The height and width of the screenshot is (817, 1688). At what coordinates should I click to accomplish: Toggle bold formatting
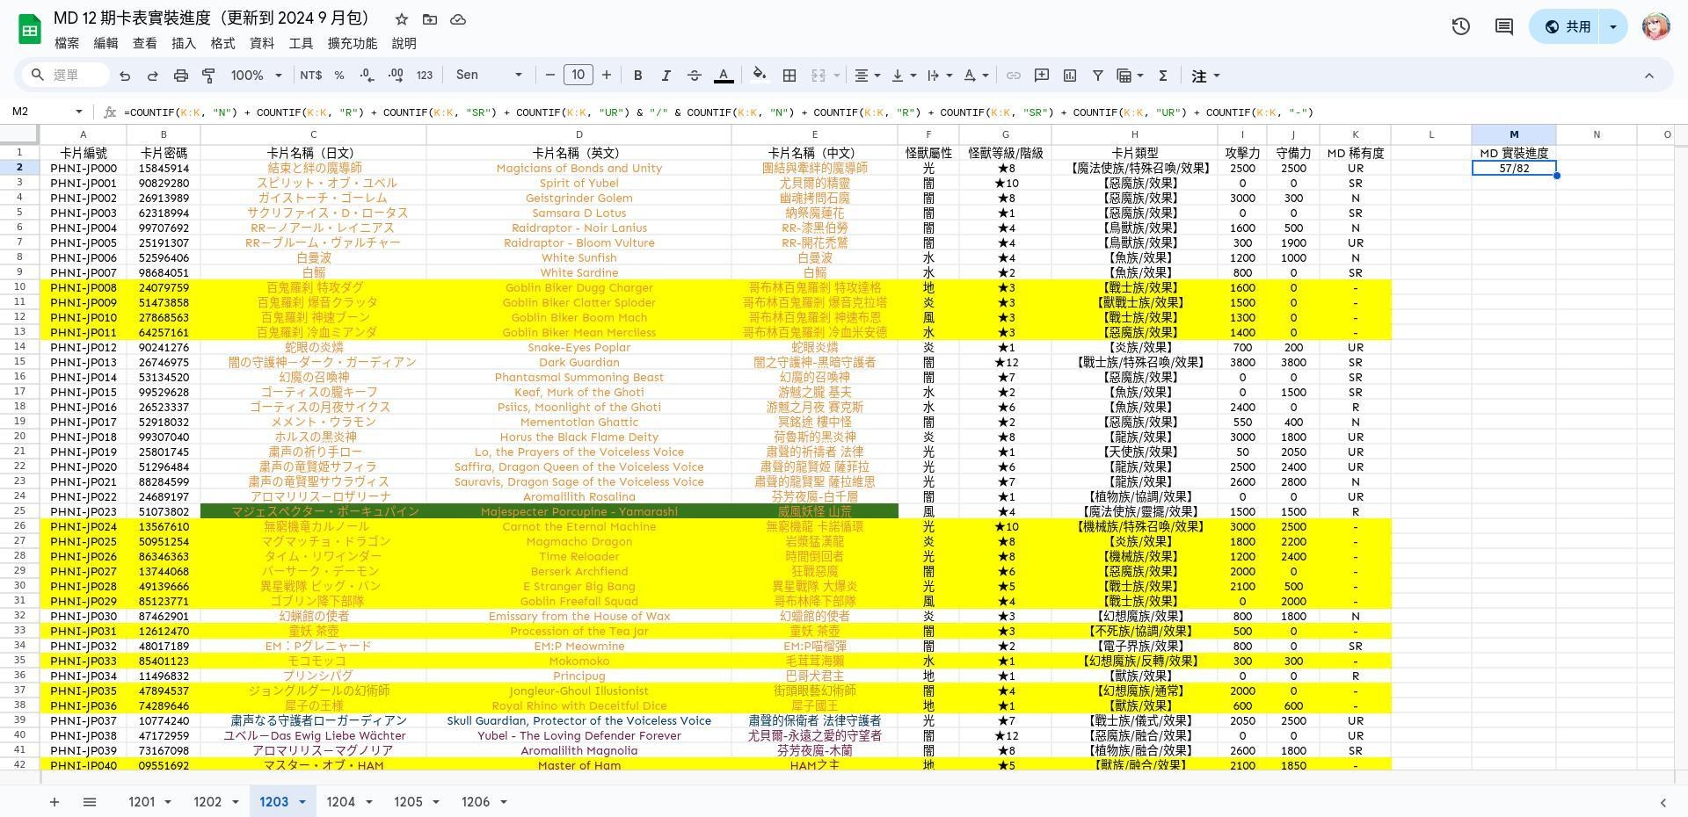[x=638, y=76]
